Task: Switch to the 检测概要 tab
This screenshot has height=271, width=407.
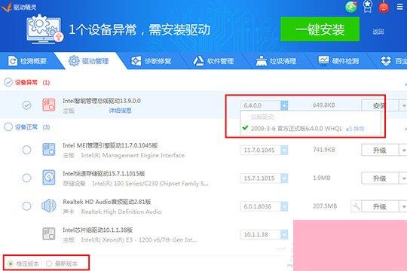Action: (x=27, y=61)
